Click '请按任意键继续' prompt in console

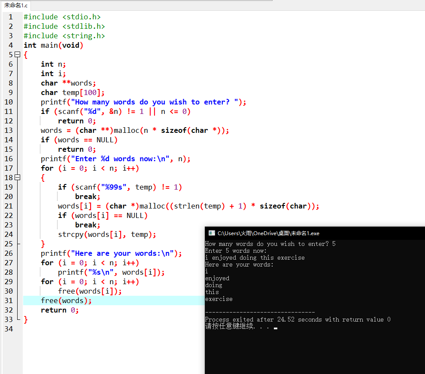(230, 326)
